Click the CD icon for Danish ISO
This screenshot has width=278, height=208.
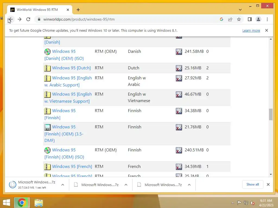click(47, 52)
